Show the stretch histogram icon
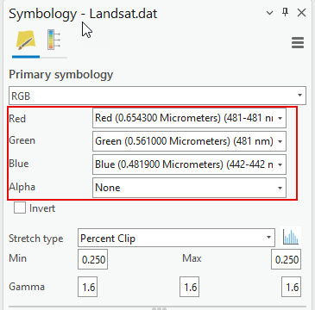The width and height of the screenshot is (315, 310). (291, 237)
